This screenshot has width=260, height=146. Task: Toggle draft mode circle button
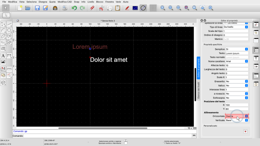[143, 8]
